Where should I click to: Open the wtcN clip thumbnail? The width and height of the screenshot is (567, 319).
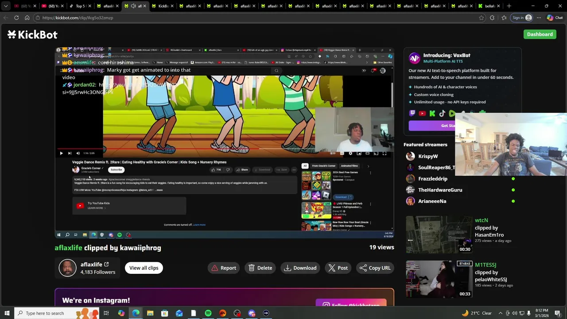pyautogui.click(x=439, y=235)
